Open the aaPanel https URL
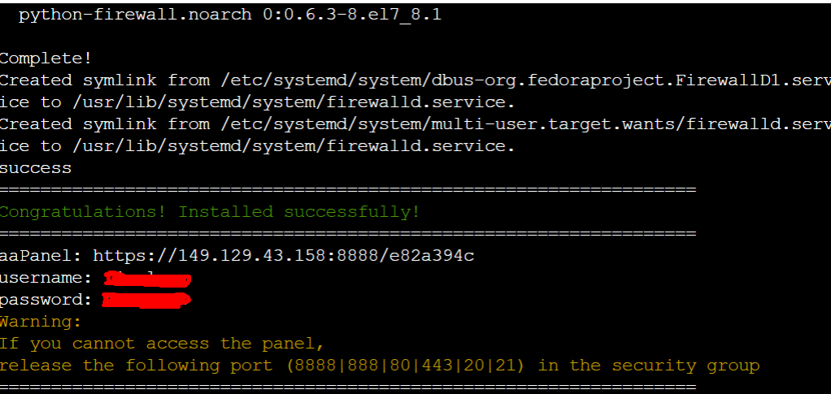Screen dimensions: 831x394 pyautogui.click(x=283, y=256)
